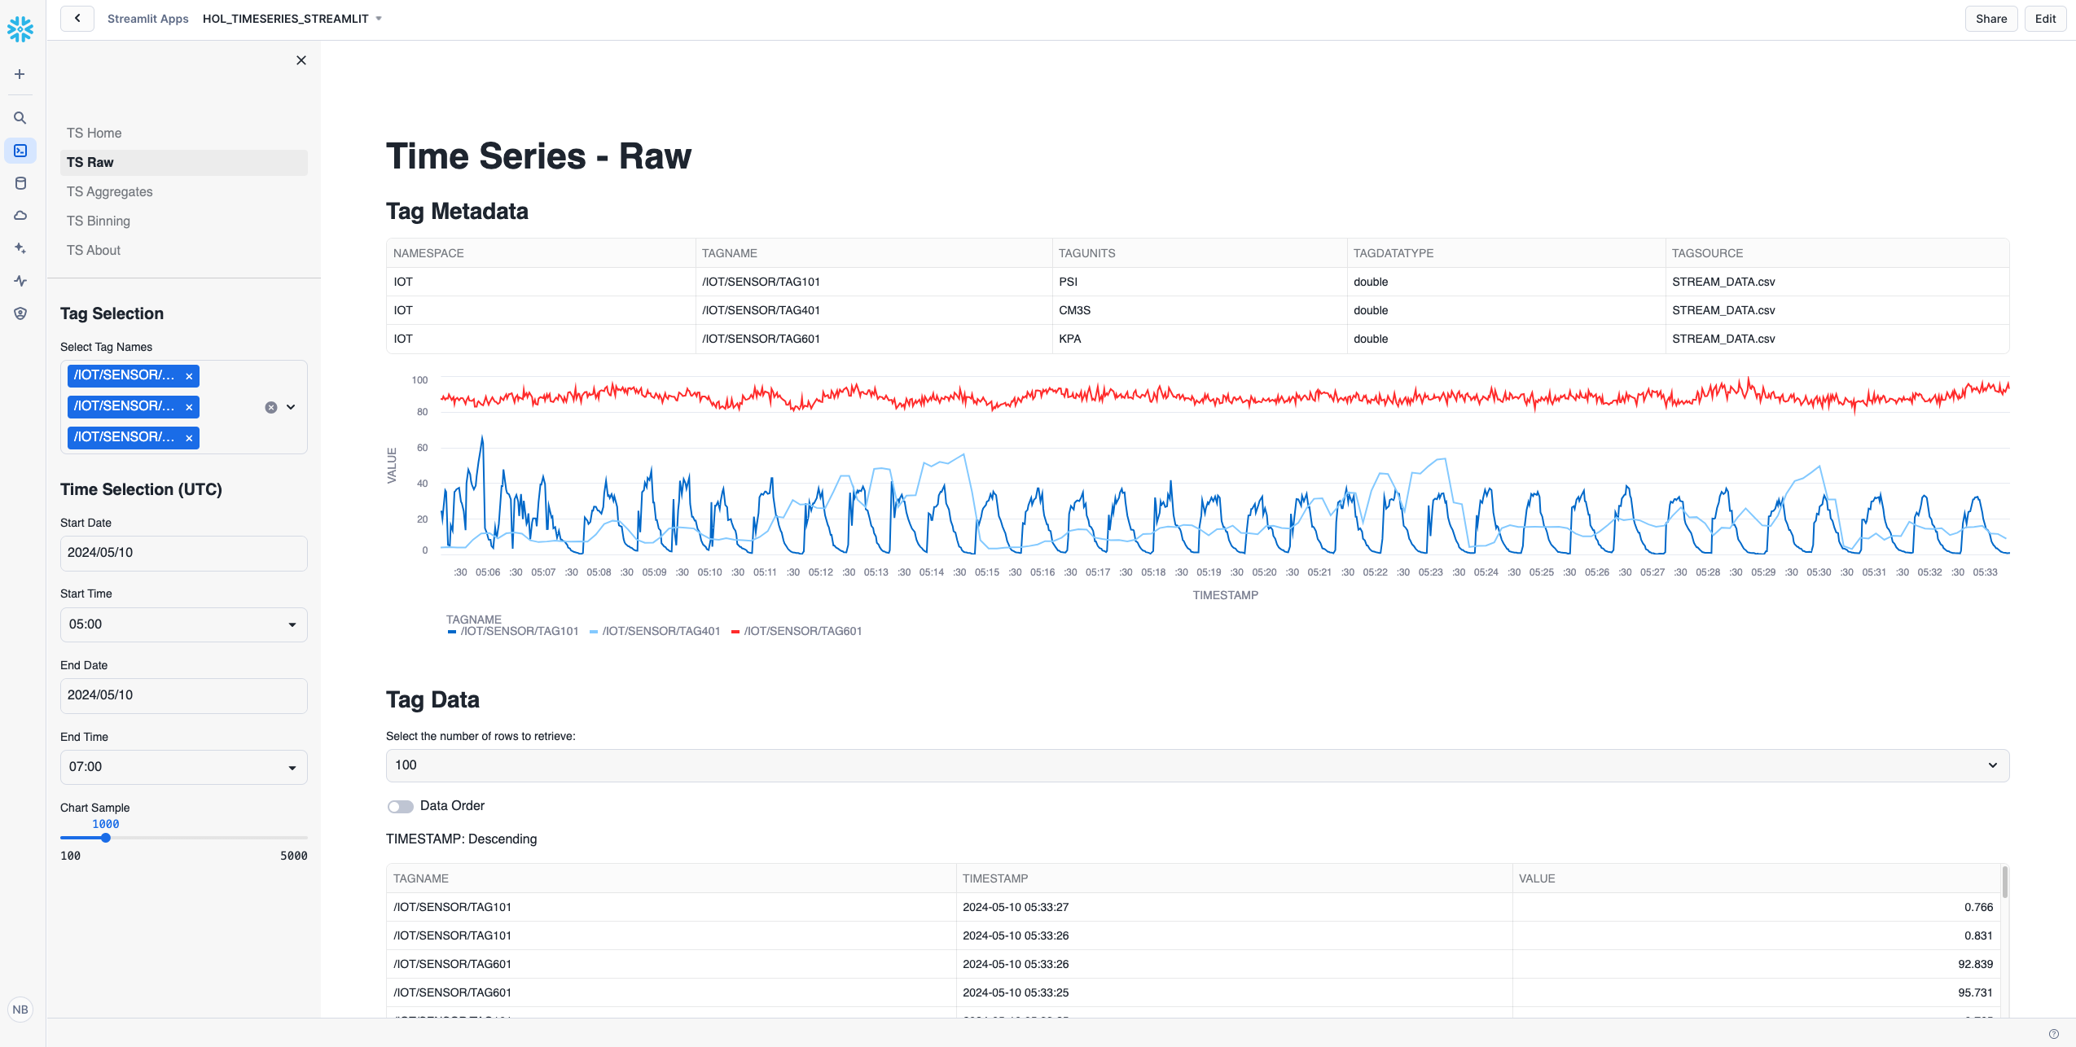Open the Marketplace cloud icon
The image size is (2076, 1047).
[x=20, y=215]
